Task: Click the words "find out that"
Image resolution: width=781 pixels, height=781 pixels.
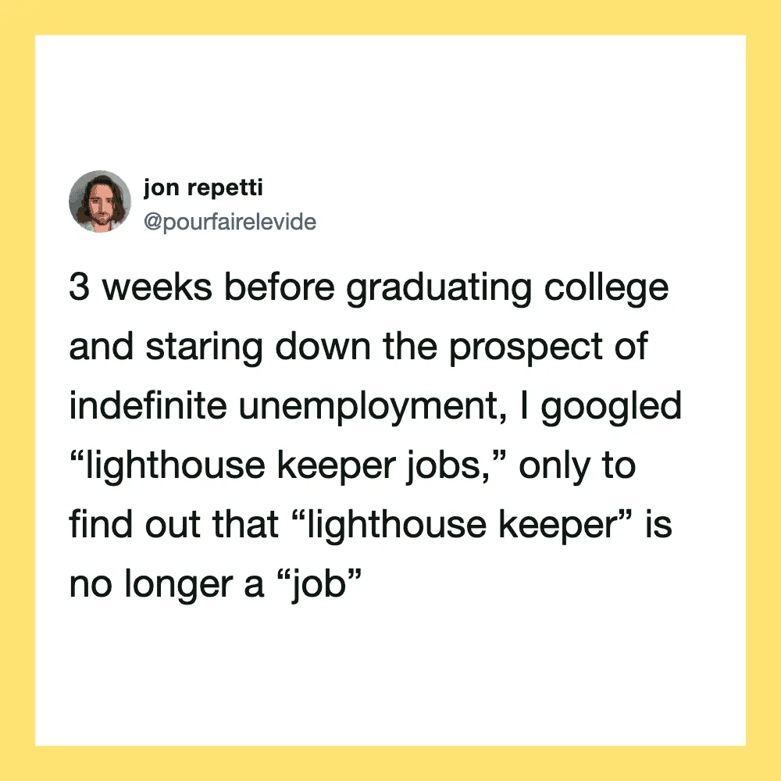Action: [173, 524]
